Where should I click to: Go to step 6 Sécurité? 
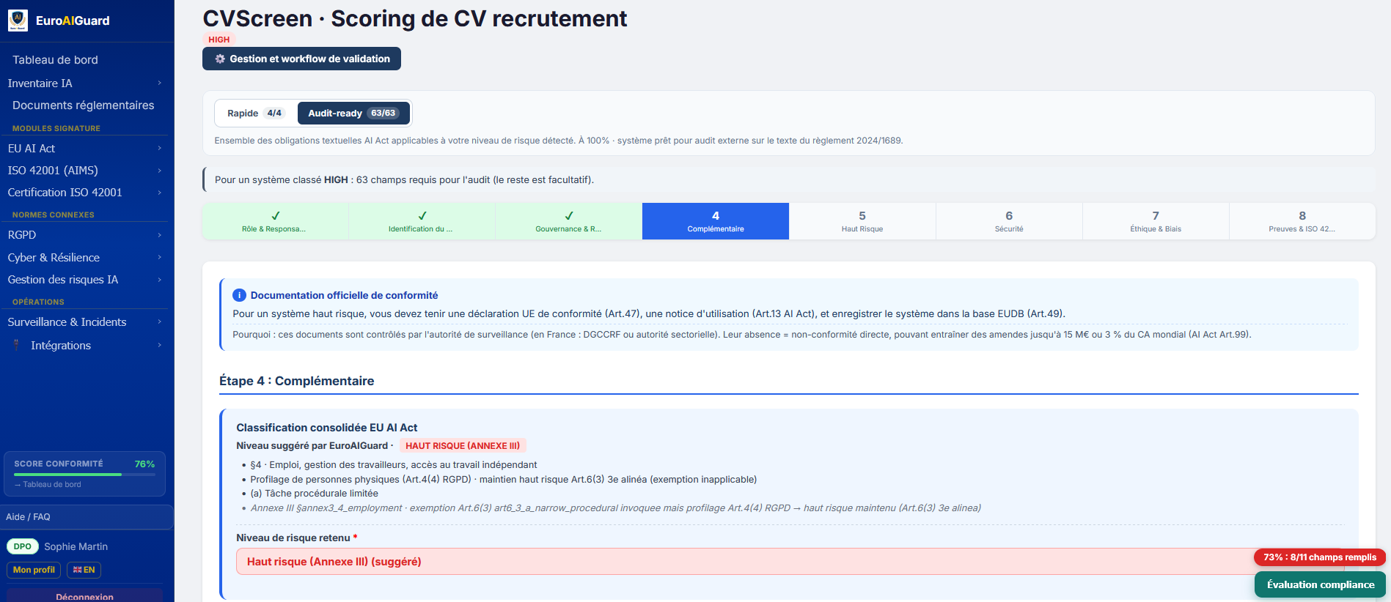(x=1009, y=221)
